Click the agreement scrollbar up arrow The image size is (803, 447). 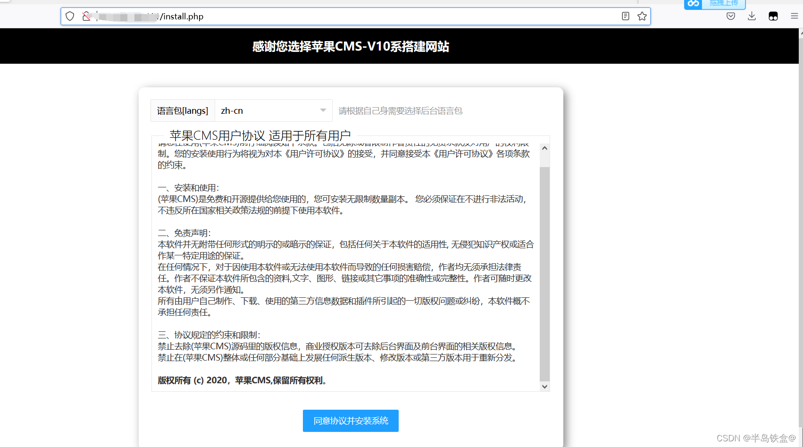click(x=544, y=148)
